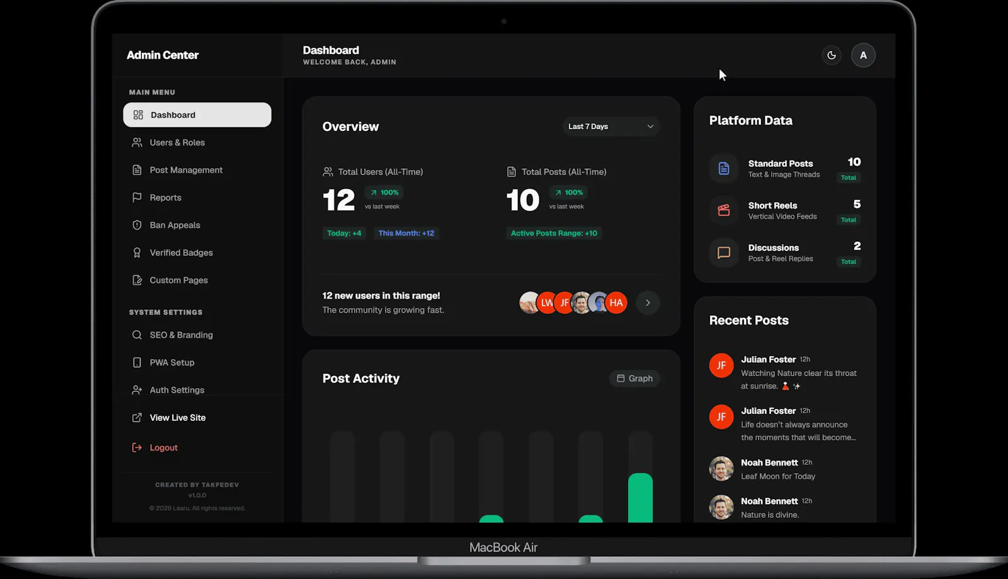Screen dimensions: 1008x579
Task: Click the PWA Setup phone icon
Action: 137,363
